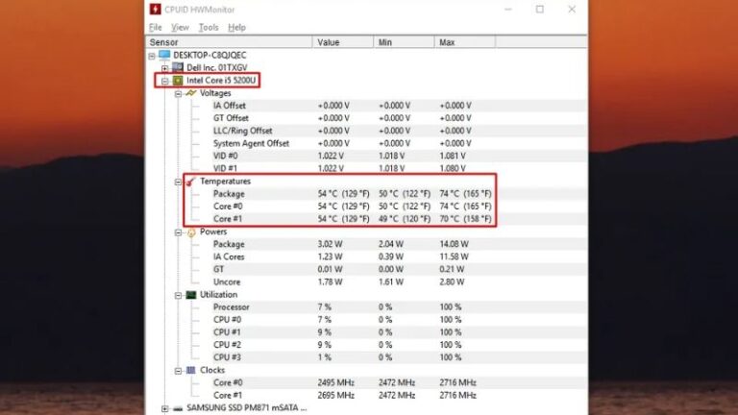Open the Tools menu
Screen dimensions: 738x415
click(x=208, y=27)
